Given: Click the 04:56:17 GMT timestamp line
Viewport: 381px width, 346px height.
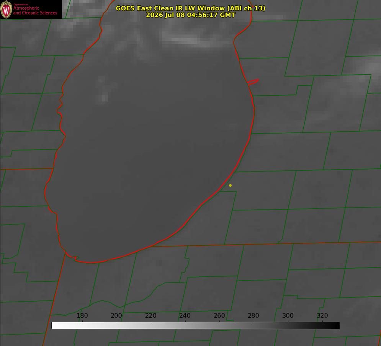Looking at the screenshot, I should 191,15.
